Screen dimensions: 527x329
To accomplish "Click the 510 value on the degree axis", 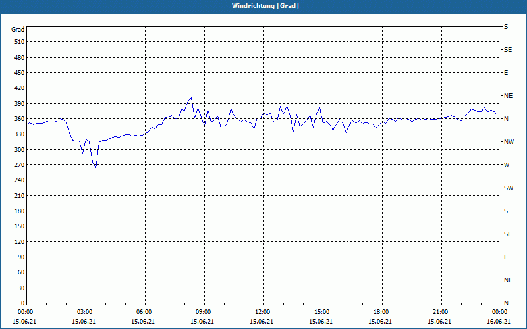I will point(19,42).
